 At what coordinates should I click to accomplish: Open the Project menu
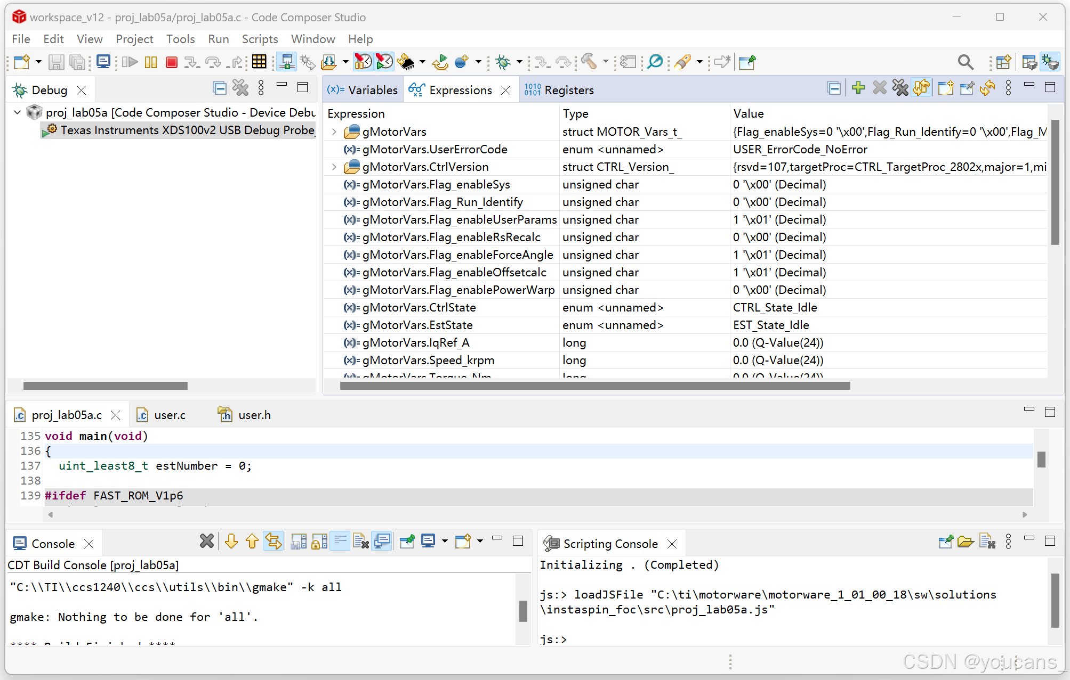(134, 39)
